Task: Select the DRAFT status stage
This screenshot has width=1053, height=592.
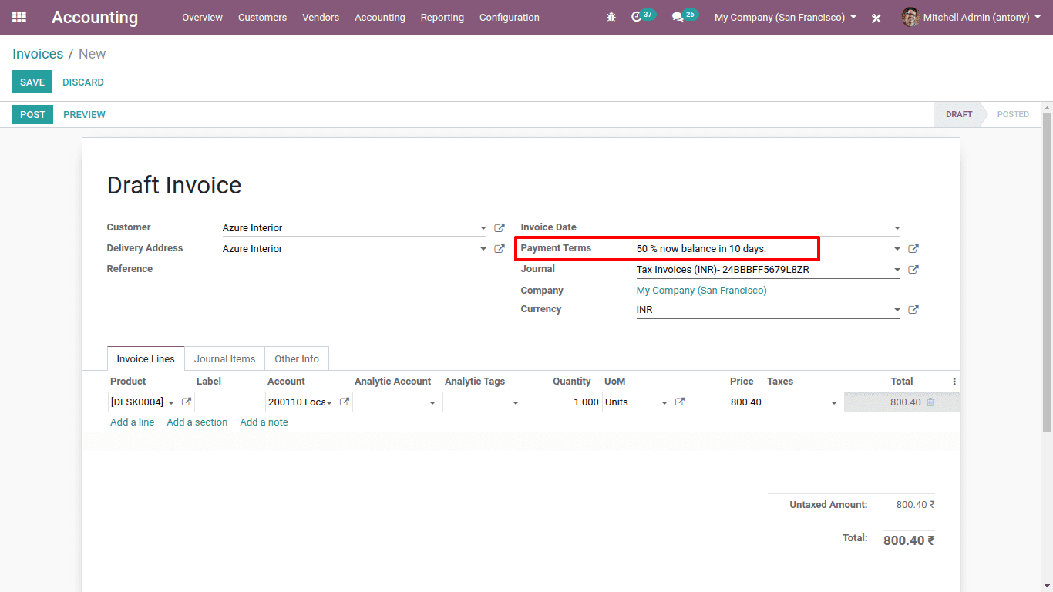Action: point(959,114)
